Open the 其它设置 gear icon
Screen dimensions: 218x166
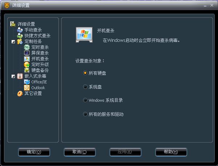tap(20, 93)
